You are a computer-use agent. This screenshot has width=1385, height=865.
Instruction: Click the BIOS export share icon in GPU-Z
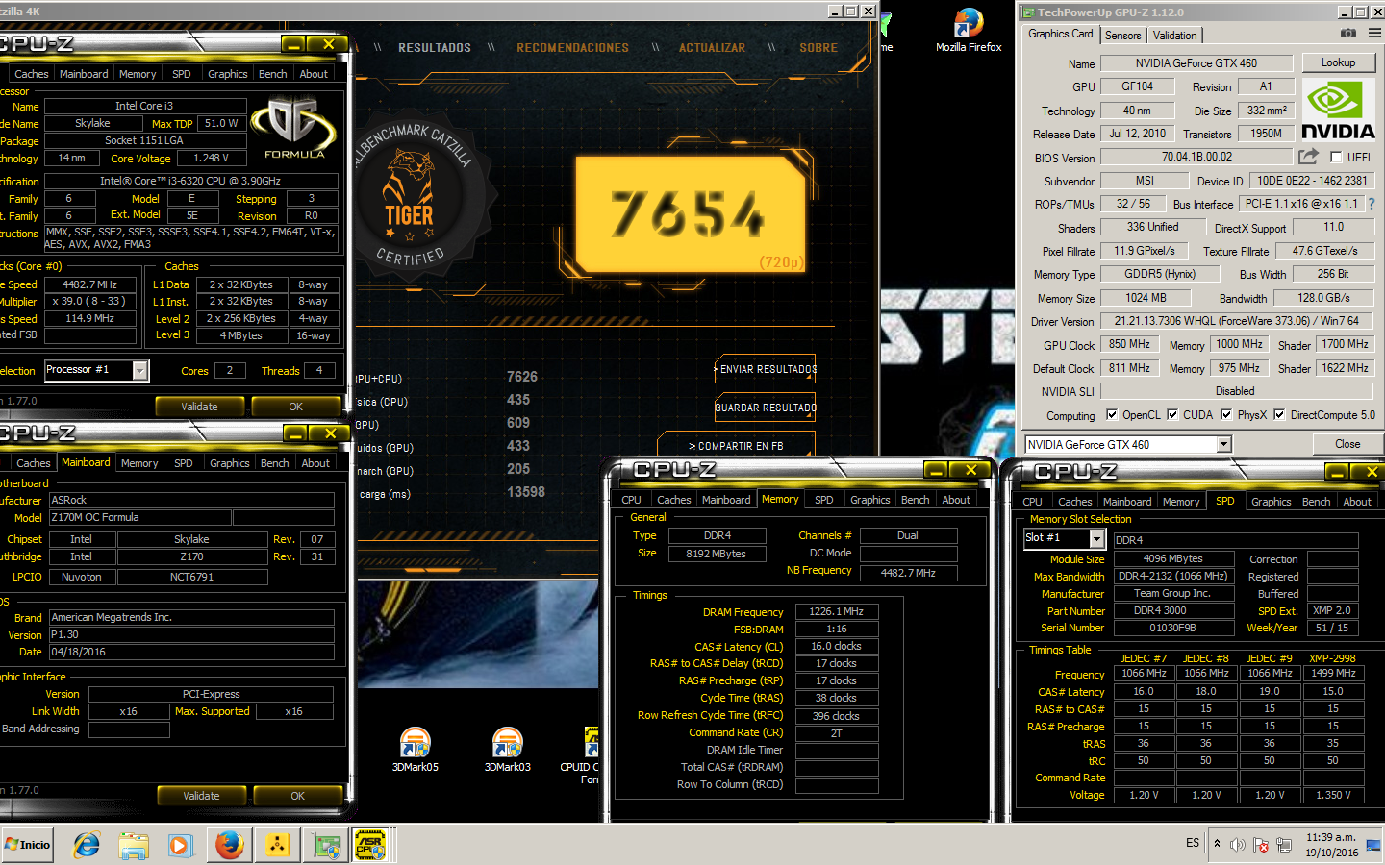[x=1308, y=156]
